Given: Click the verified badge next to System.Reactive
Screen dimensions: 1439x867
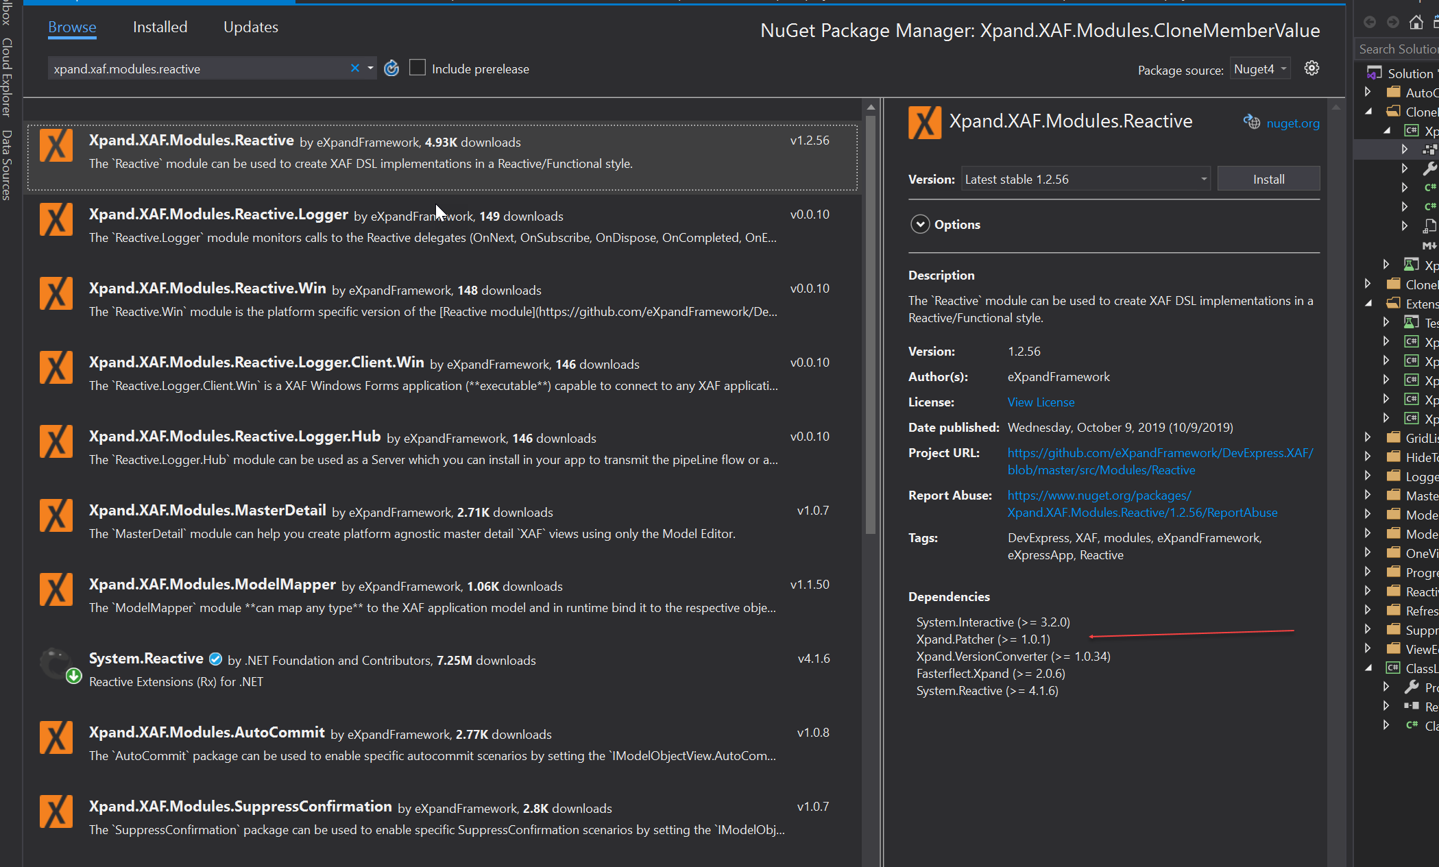Looking at the screenshot, I should pyautogui.click(x=215, y=659).
